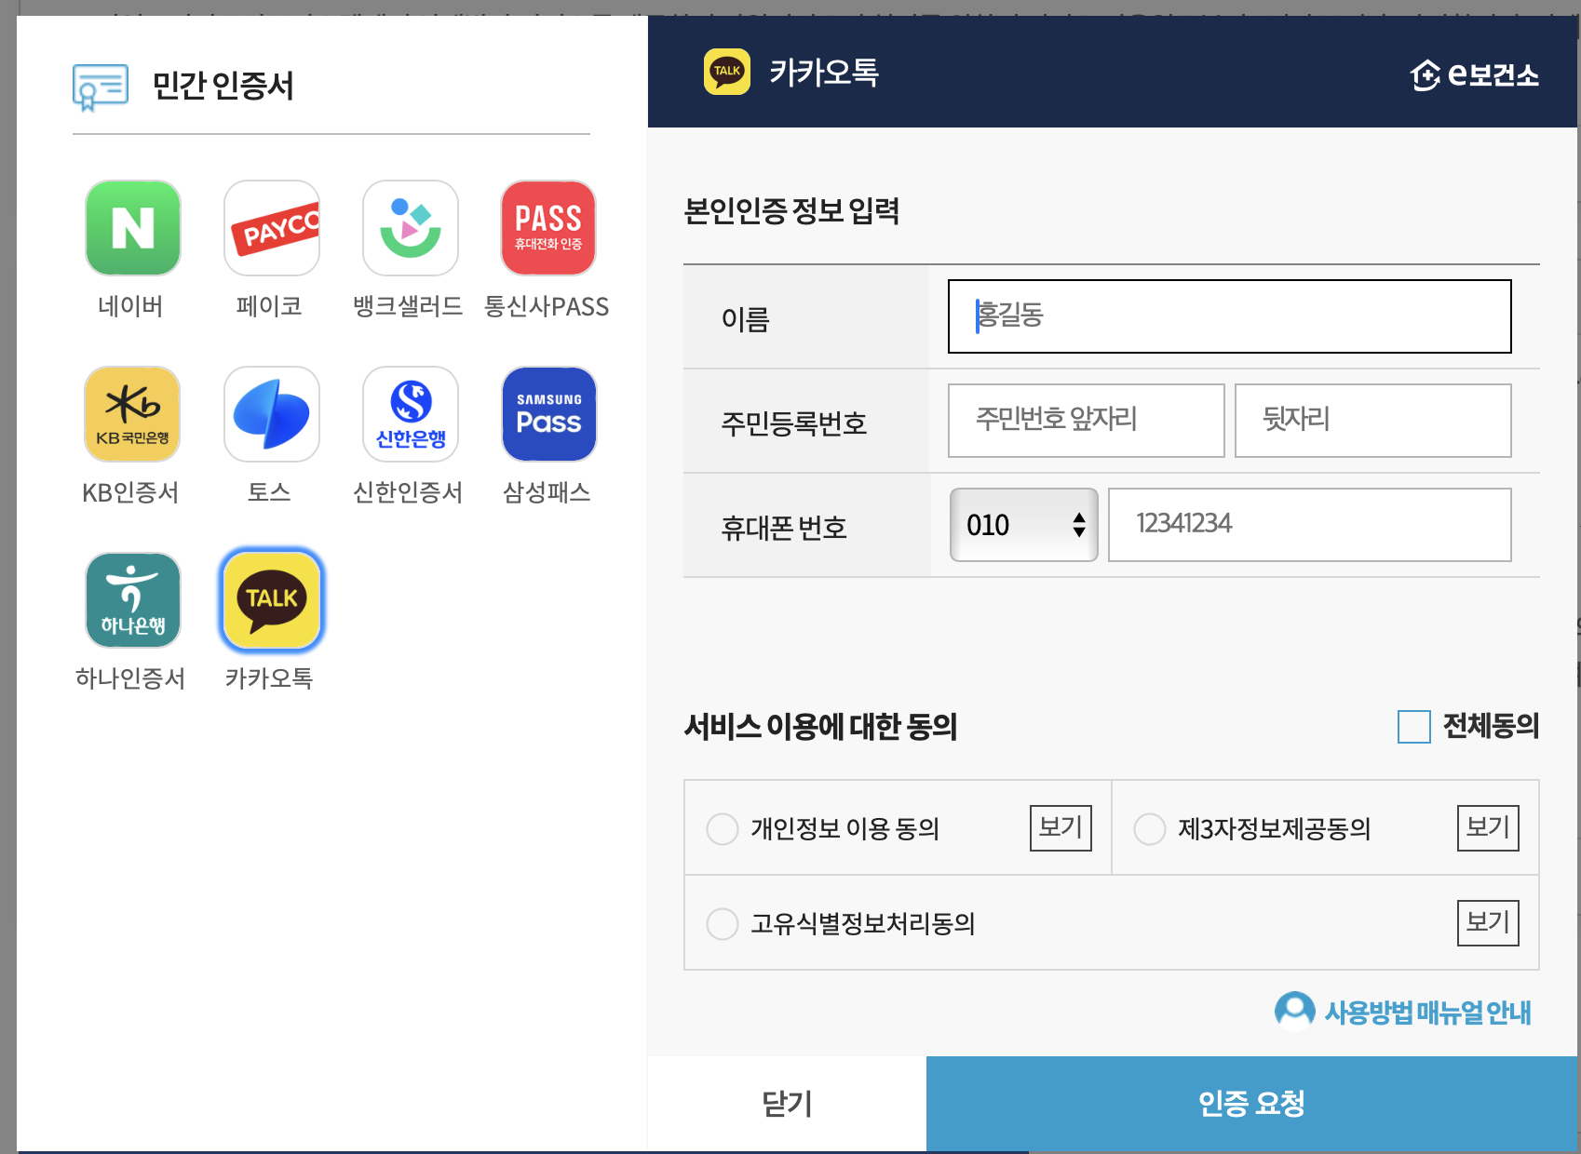Focus the 이름 input field
This screenshot has width=1581, height=1154.
coord(1229,316)
